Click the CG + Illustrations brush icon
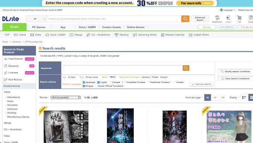Viewport: 253px width, 143px height. click(88, 35)
